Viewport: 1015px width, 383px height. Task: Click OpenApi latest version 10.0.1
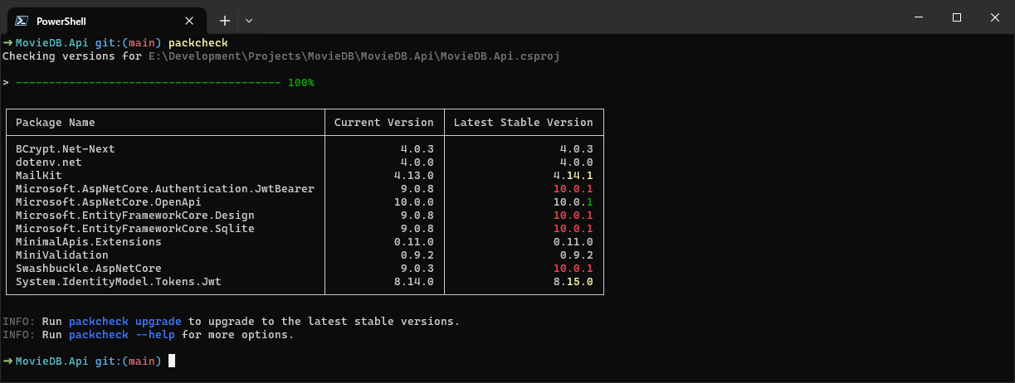(x=573, y=202)
